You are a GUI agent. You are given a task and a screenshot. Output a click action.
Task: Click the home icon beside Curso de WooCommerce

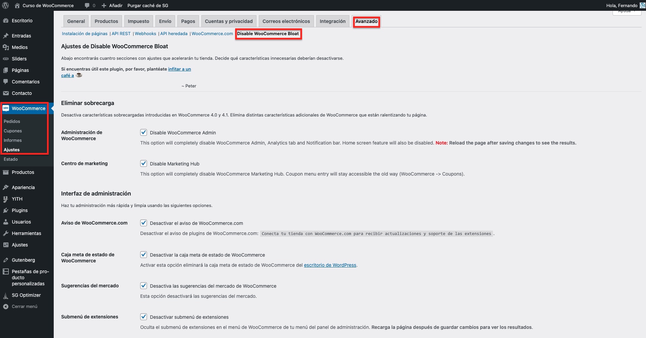(x=17, y=5)
